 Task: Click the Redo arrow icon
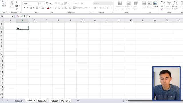[3, 5]
